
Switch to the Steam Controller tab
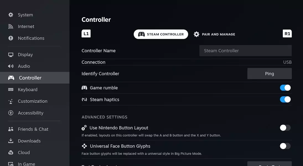(x=161, y=34)
